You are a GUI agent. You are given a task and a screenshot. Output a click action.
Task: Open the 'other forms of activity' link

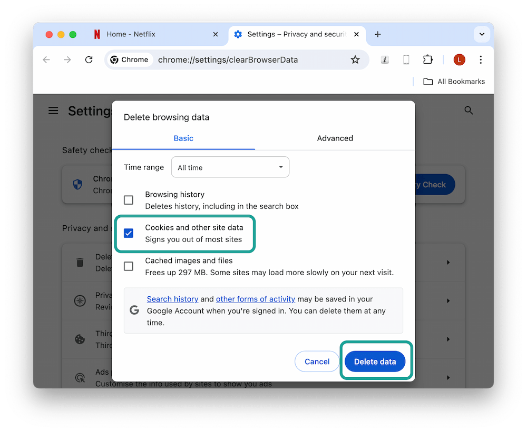(256, 299)
